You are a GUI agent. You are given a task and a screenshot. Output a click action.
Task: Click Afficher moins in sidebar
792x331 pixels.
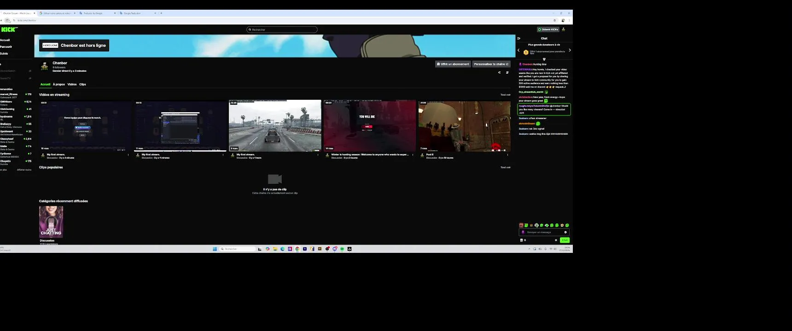point(24,170)
